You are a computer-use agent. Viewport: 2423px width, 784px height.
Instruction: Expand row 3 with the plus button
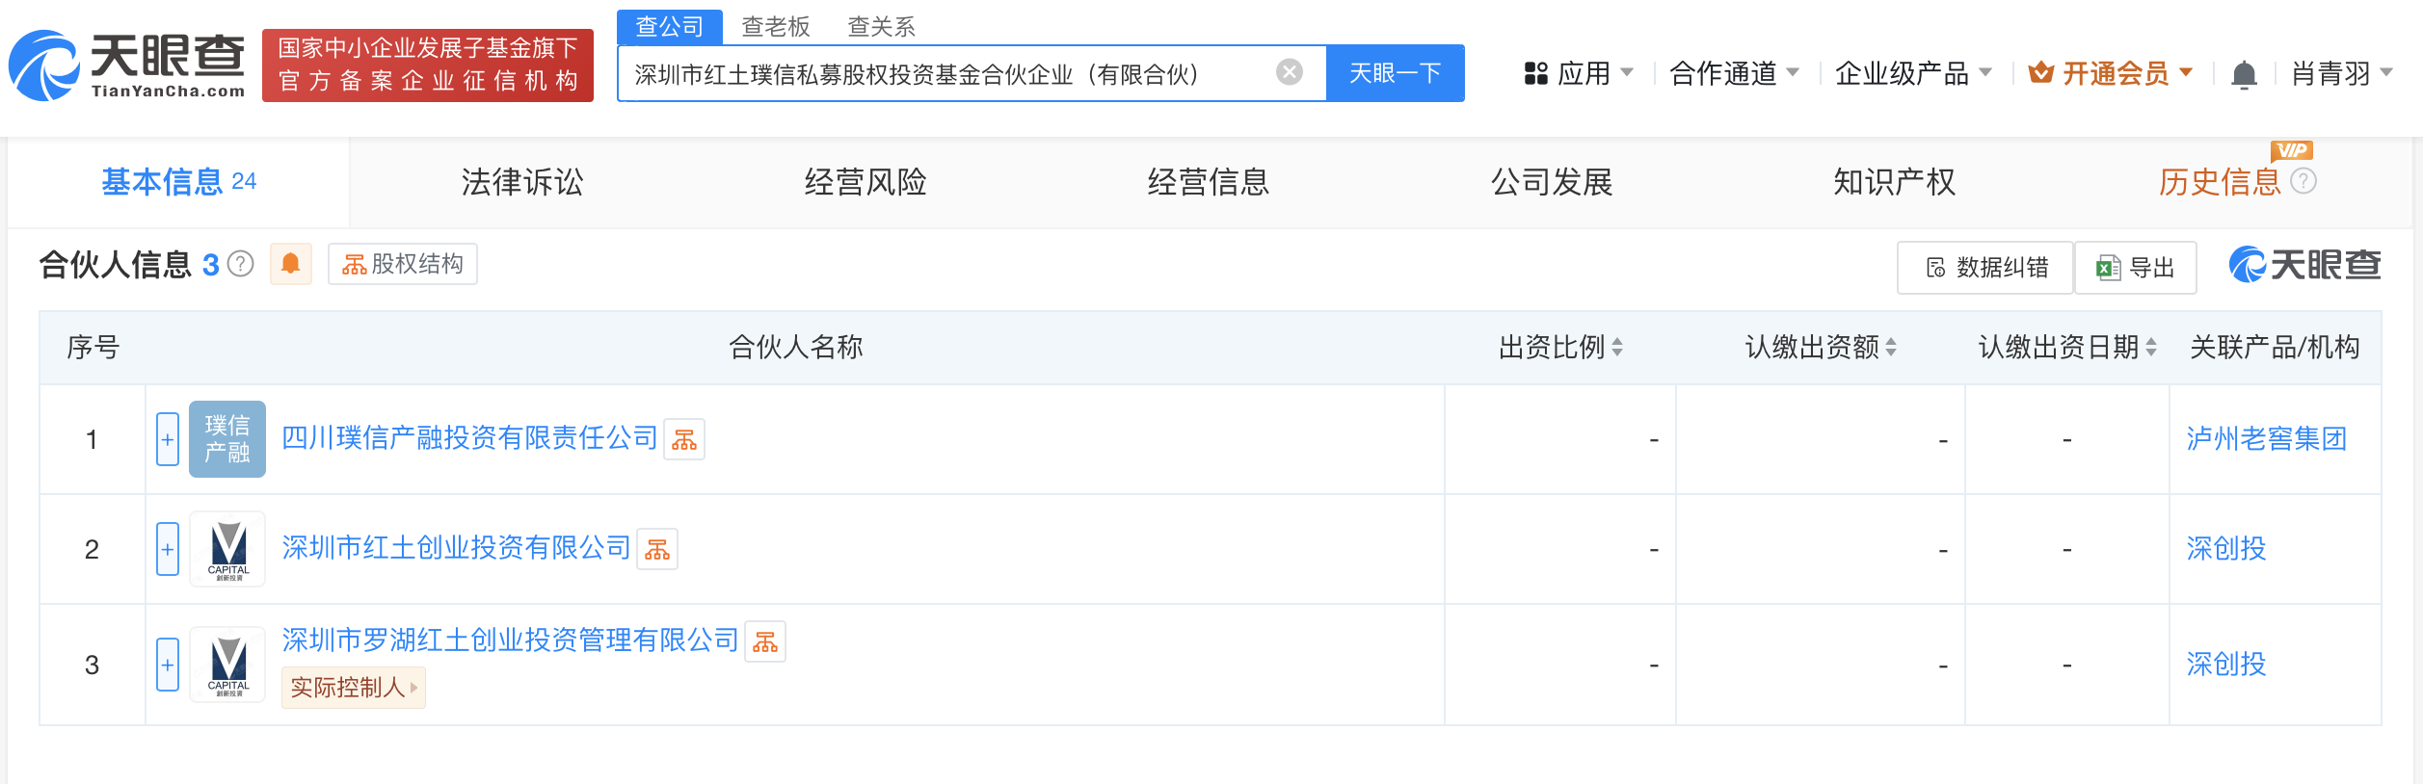tap(168, 665)
